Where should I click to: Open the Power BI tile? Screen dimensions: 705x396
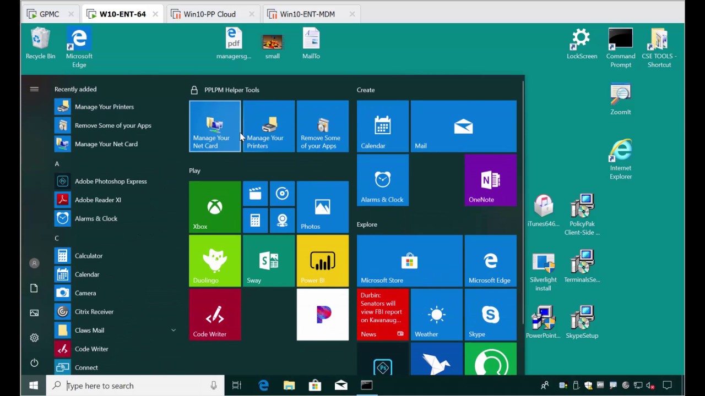pyautogui.click(x=323, y=261)
